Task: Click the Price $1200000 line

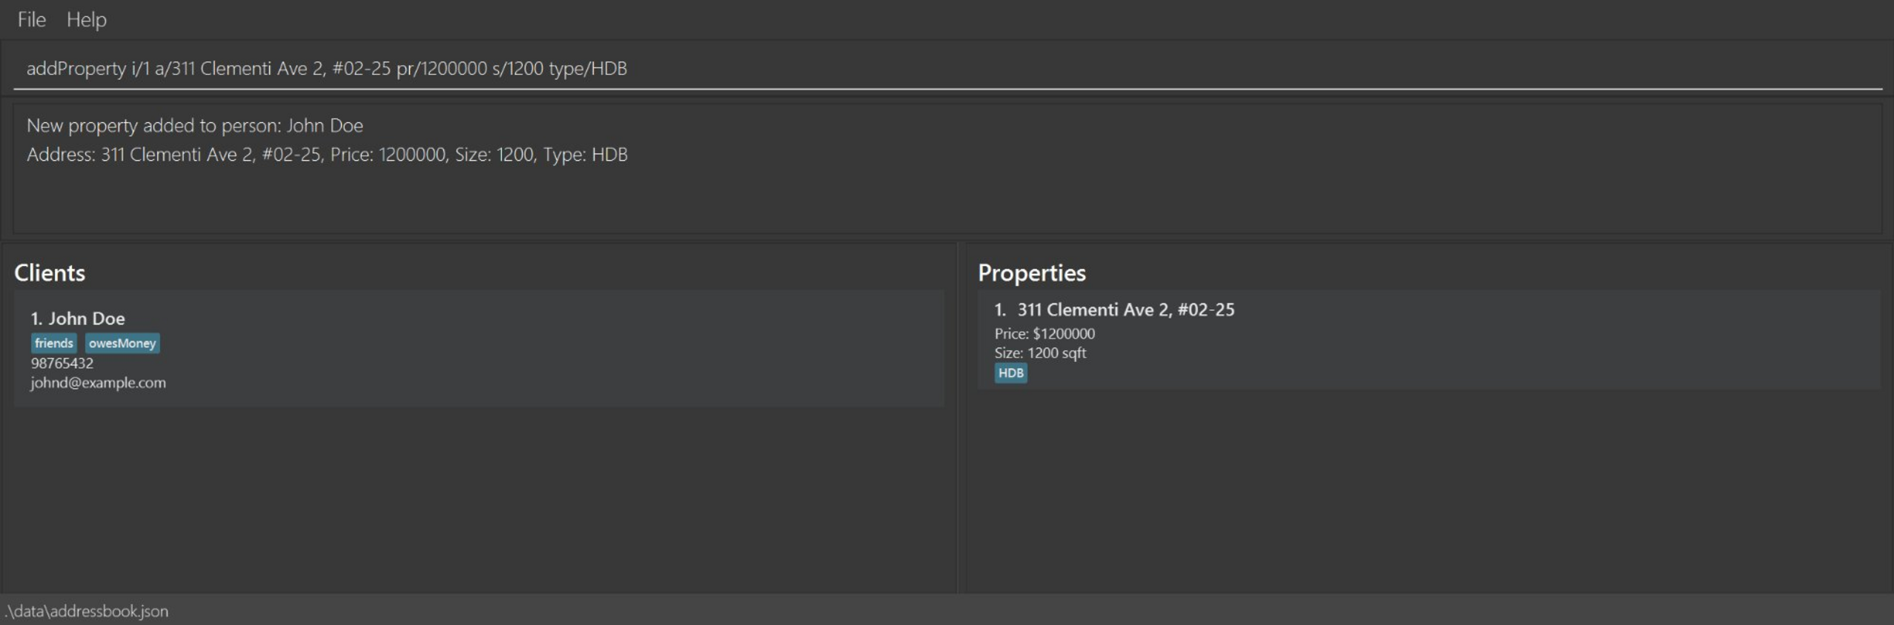Action: pos(1044,333)
